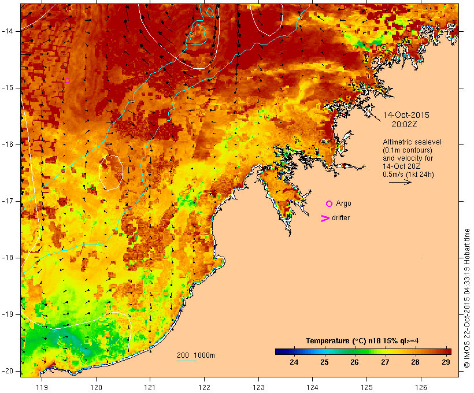Viewport: 474px width, 393px height.
Task: Click the latitude label -20
Action: click(x=7, y=371)
